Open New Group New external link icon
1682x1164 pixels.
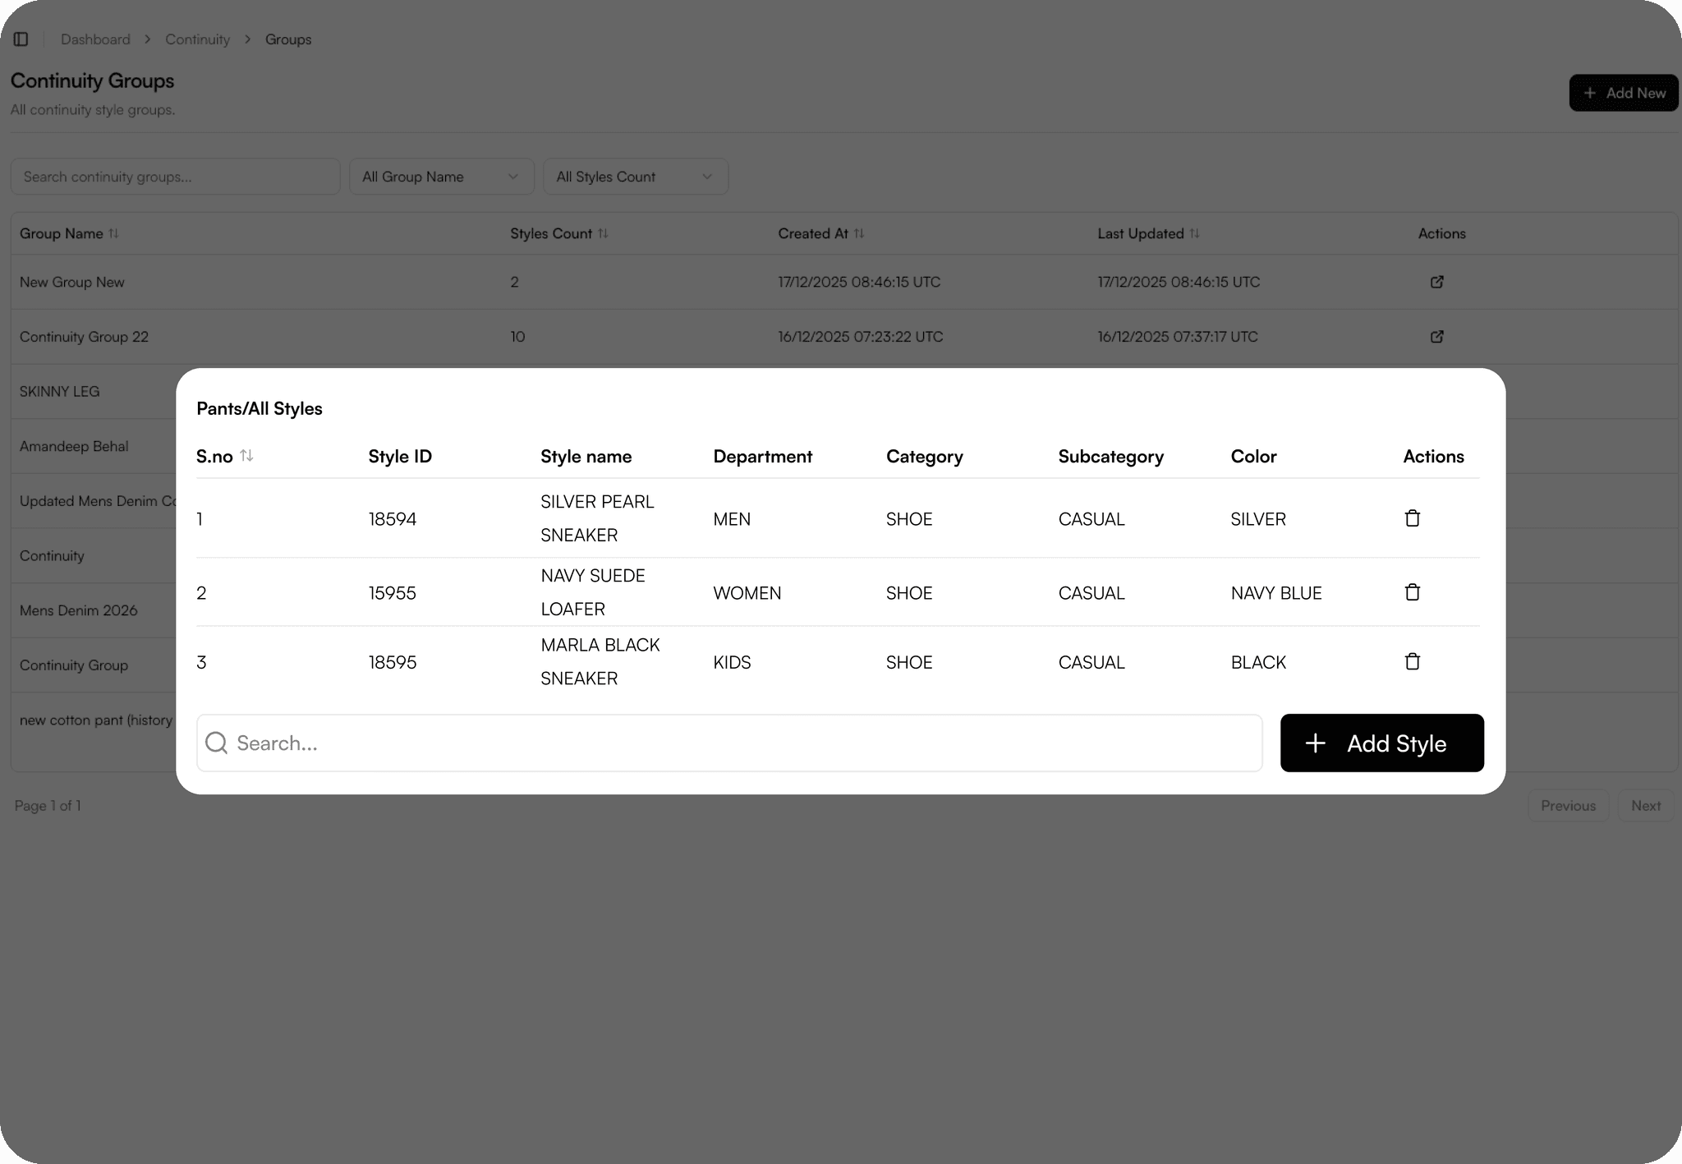coord(1436,282)
